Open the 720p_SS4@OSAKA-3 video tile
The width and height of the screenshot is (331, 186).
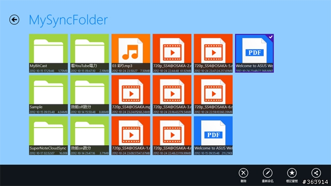point(172,95)
